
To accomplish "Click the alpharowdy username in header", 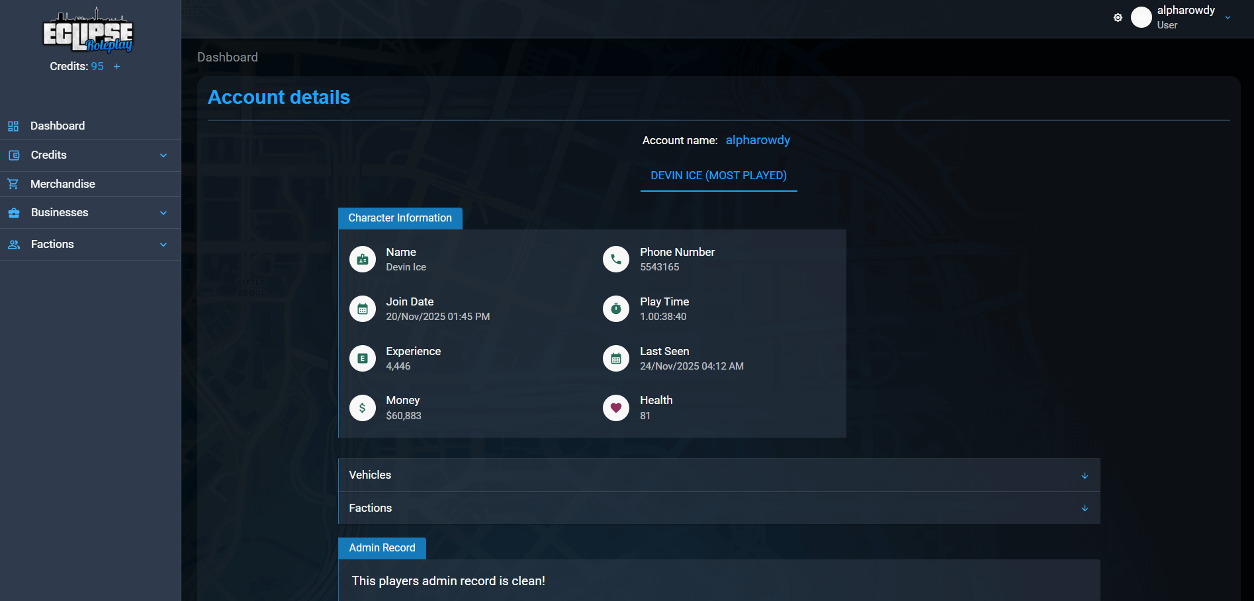I will click(1186, 11).
